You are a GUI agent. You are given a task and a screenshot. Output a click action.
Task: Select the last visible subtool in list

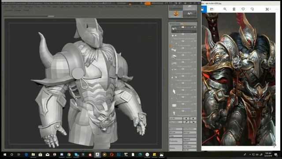184,113
